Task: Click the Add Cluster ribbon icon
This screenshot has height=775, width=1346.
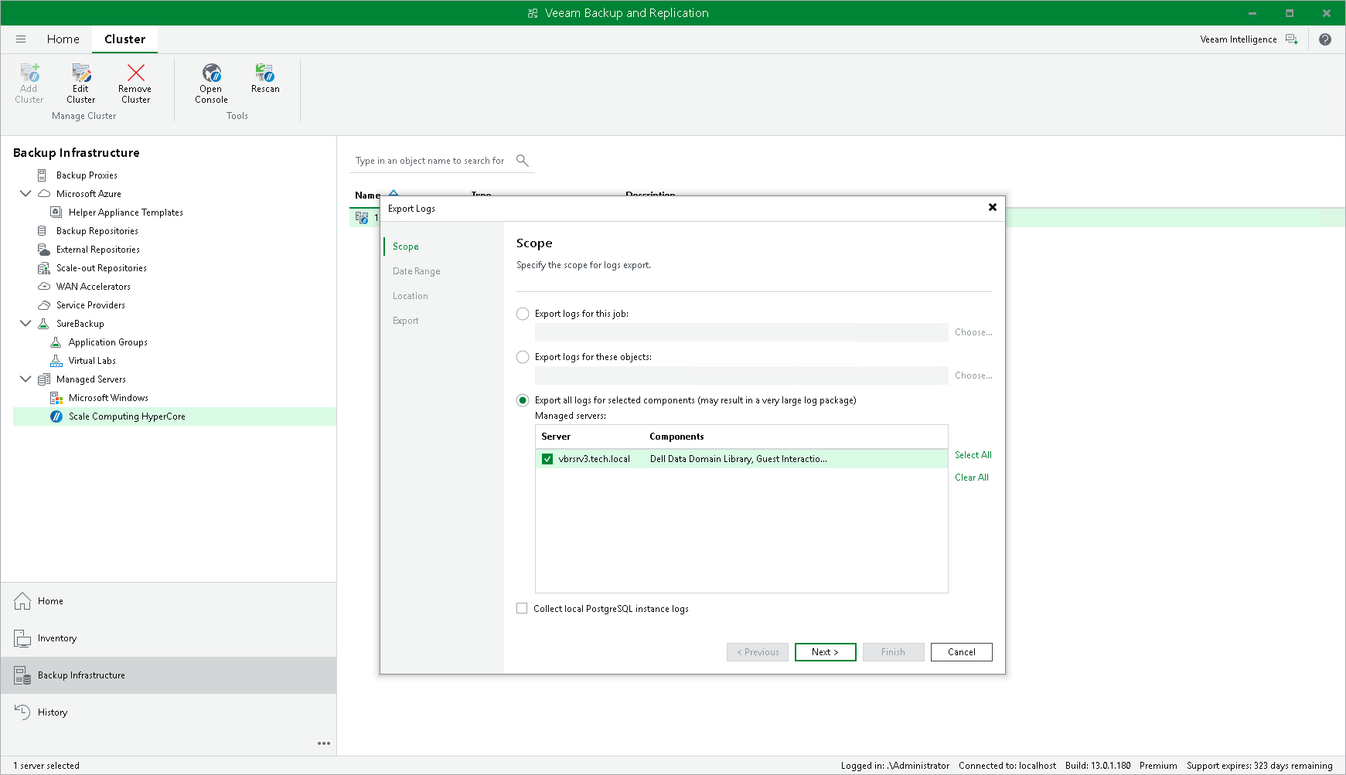Action: tap(29, 73)
